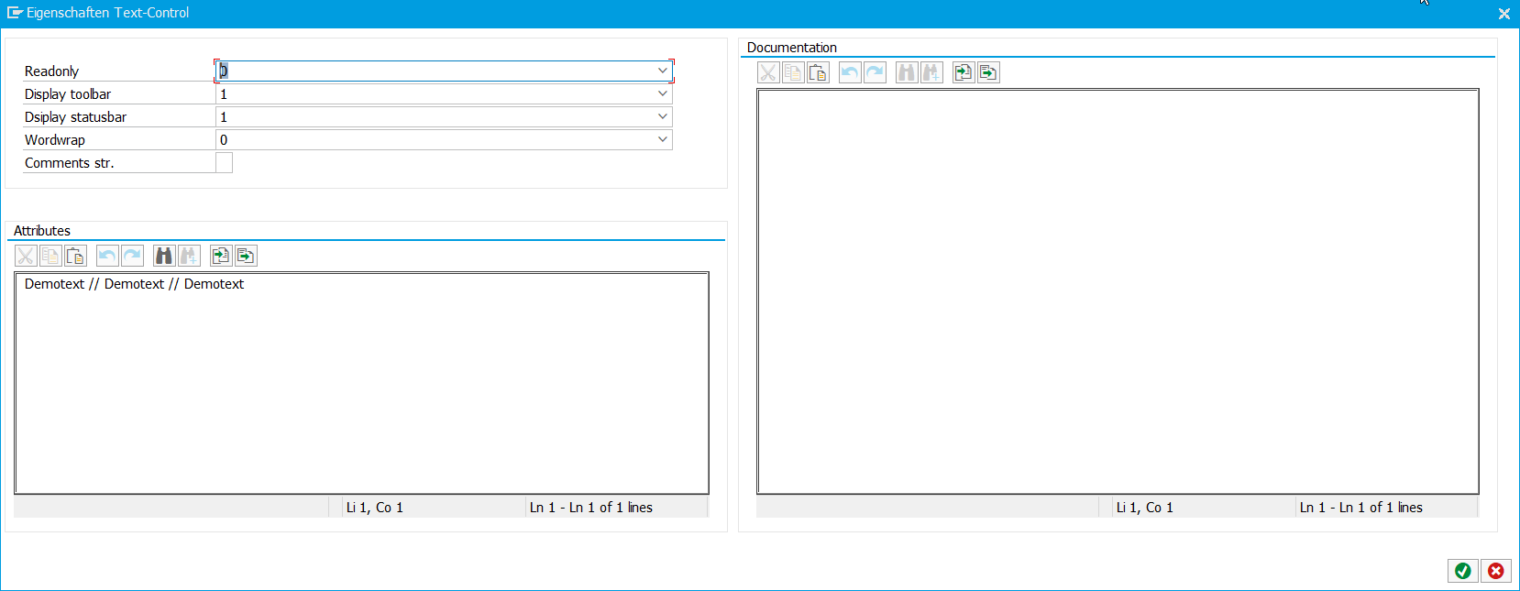Expand the Readonly dropdown list
Image resolution: width=1520 pixels, height=591 pixels.
663,71
